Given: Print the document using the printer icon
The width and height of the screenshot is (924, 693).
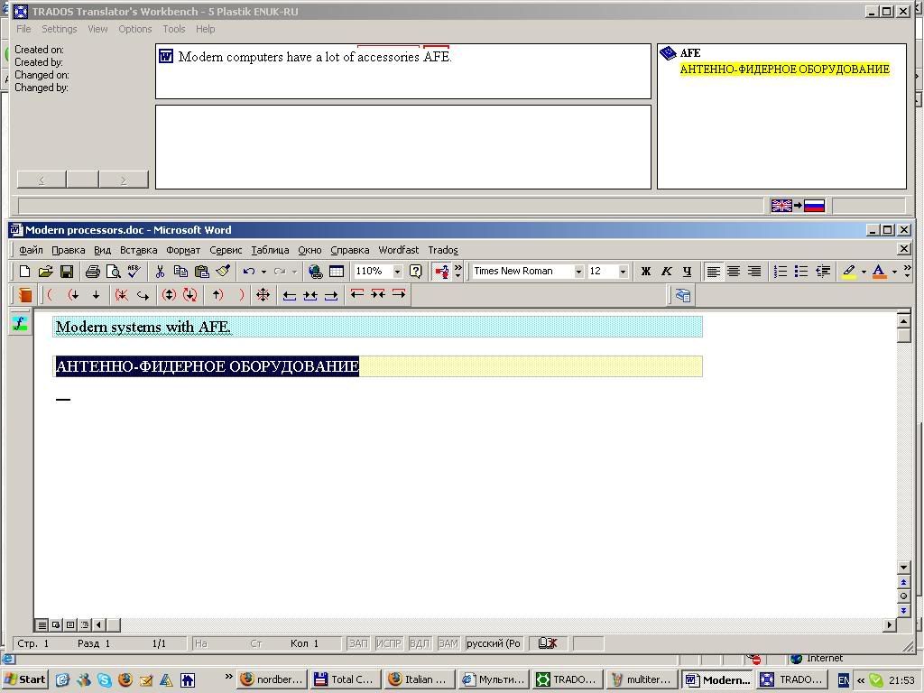Looking at the screenshot, I should pyautogui.click(x=93, y=272).
